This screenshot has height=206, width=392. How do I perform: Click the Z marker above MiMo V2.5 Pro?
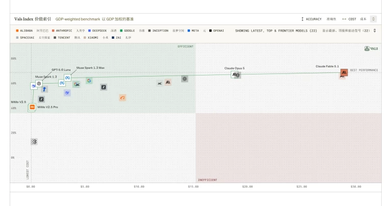41,99
